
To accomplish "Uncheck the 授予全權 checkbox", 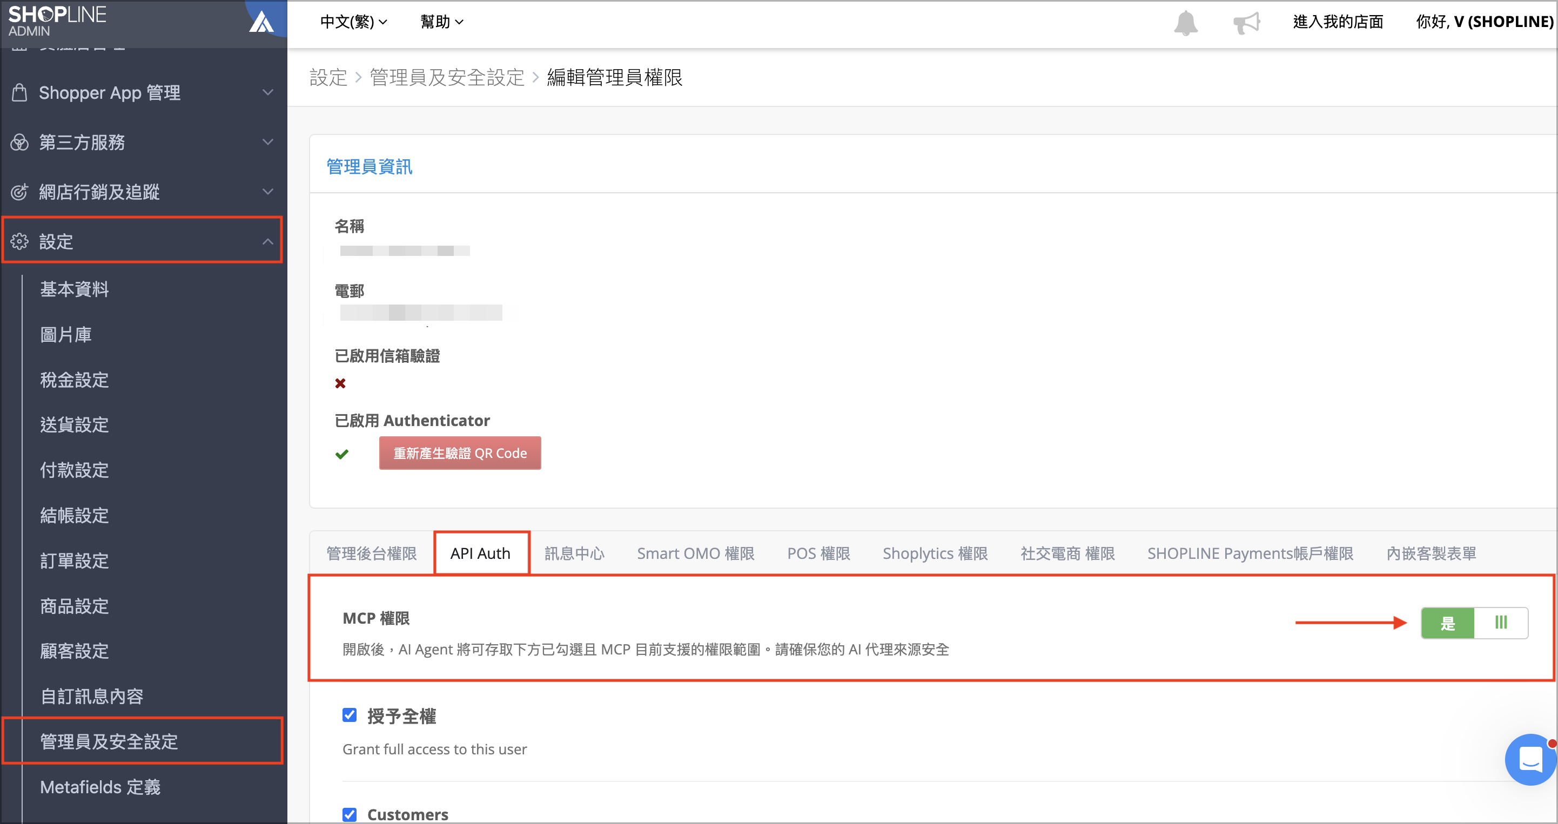I will (350, 715).
